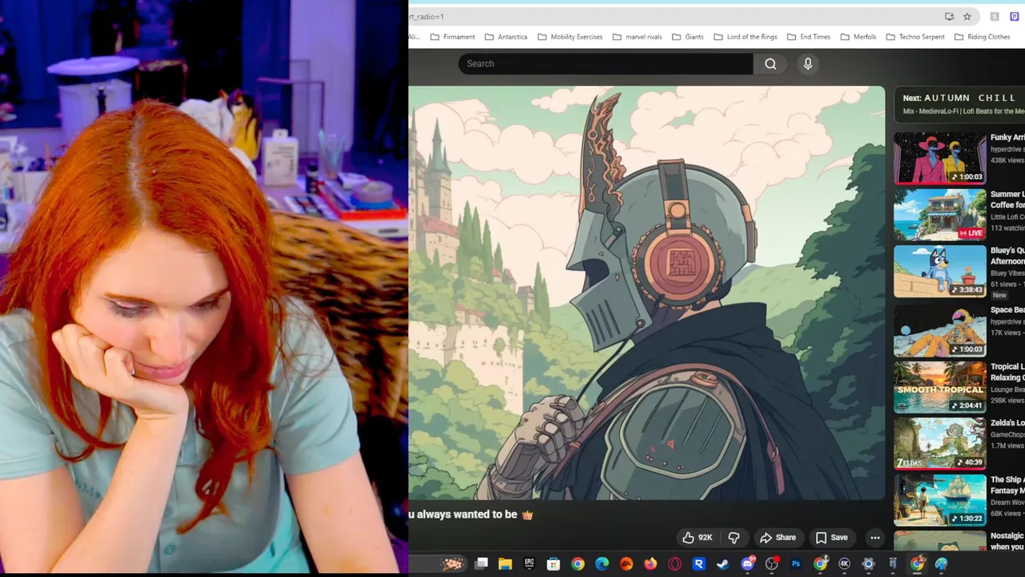The height and width of the screenshot is (577, 1025).
Task: Open the marvel rivals bookmarks folder
Action: click(637, 37)
